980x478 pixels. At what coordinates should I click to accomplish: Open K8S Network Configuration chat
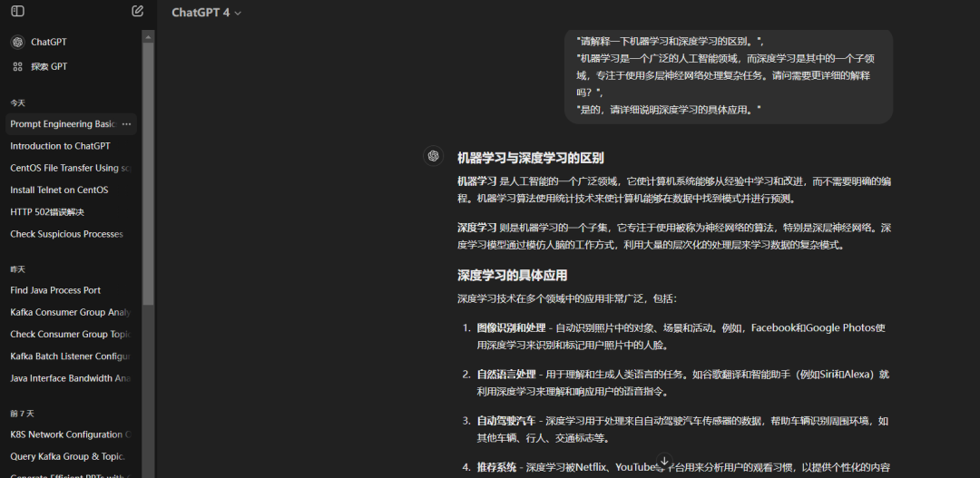[x=71, y=434]
